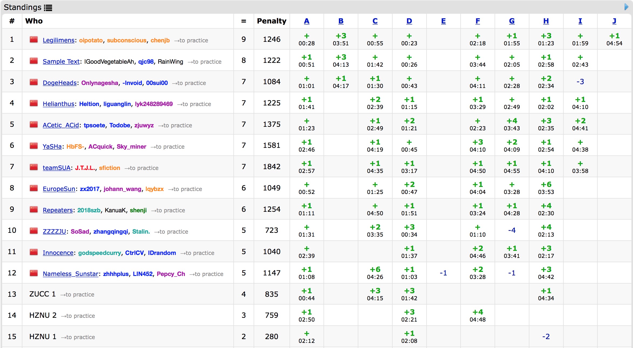The height and width of the screenshot is (348, 633).
Task: Open problem E column header link
Action: point(443,21)
